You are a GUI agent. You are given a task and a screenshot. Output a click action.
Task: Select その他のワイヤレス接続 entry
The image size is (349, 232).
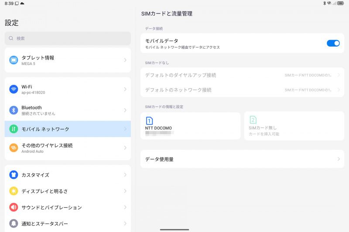(68, 148)
